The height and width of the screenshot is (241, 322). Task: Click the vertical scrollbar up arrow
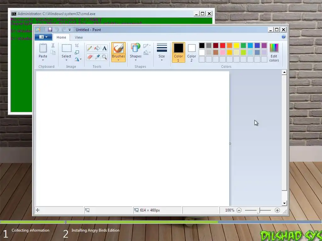pos(284,72)
